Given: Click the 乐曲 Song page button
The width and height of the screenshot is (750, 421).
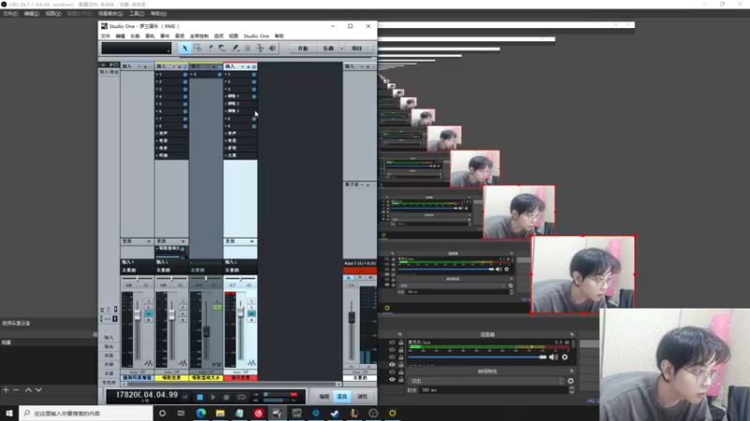Looking at the screenshot, I should 328,49.
